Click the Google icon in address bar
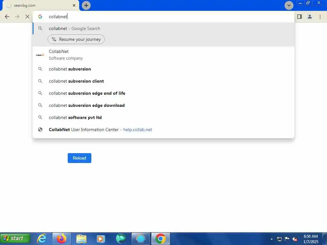This screenshot has width=327, height=245. tap(40, 17)
